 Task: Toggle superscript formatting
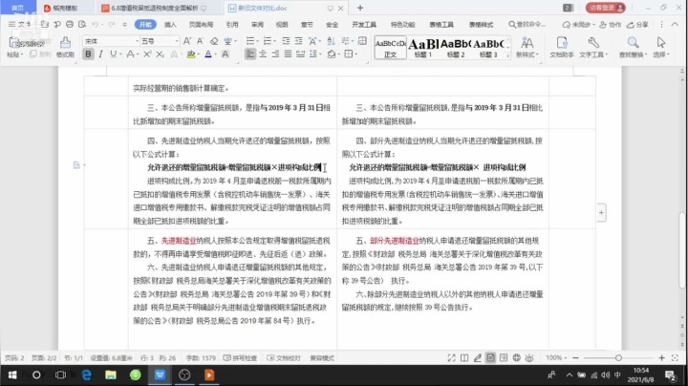(x=147, y=54)
